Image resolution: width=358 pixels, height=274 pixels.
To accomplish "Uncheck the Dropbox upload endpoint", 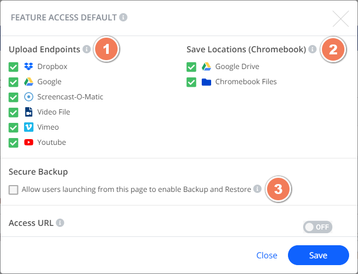I will [14, 67].
